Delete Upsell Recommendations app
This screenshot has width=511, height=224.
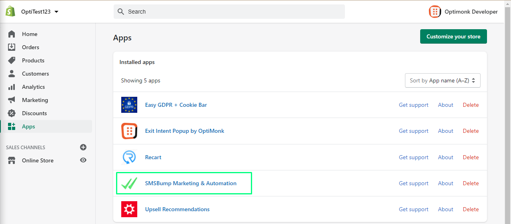coord(471,209)
